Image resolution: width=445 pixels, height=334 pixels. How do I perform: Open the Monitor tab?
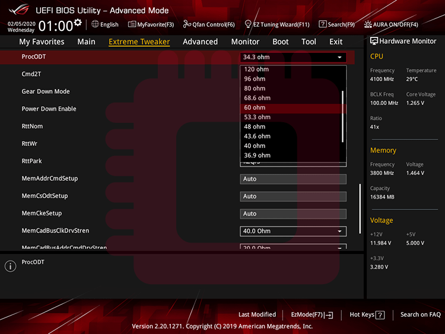(245, 42)
